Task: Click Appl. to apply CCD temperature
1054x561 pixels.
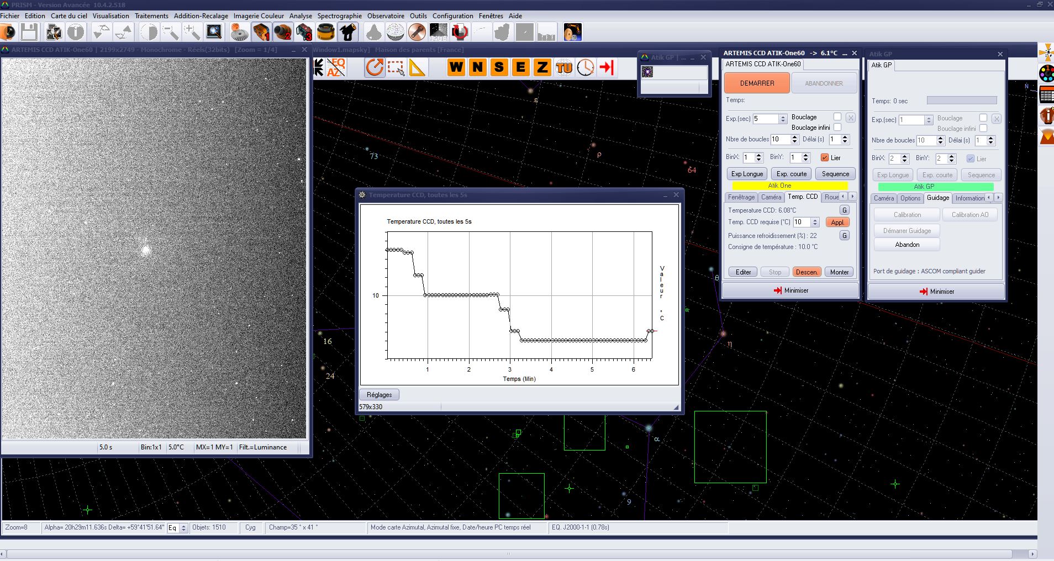Action: click(x=837, y=223)
